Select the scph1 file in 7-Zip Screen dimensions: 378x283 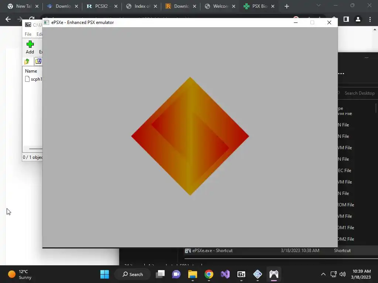(x=34, y=79)
